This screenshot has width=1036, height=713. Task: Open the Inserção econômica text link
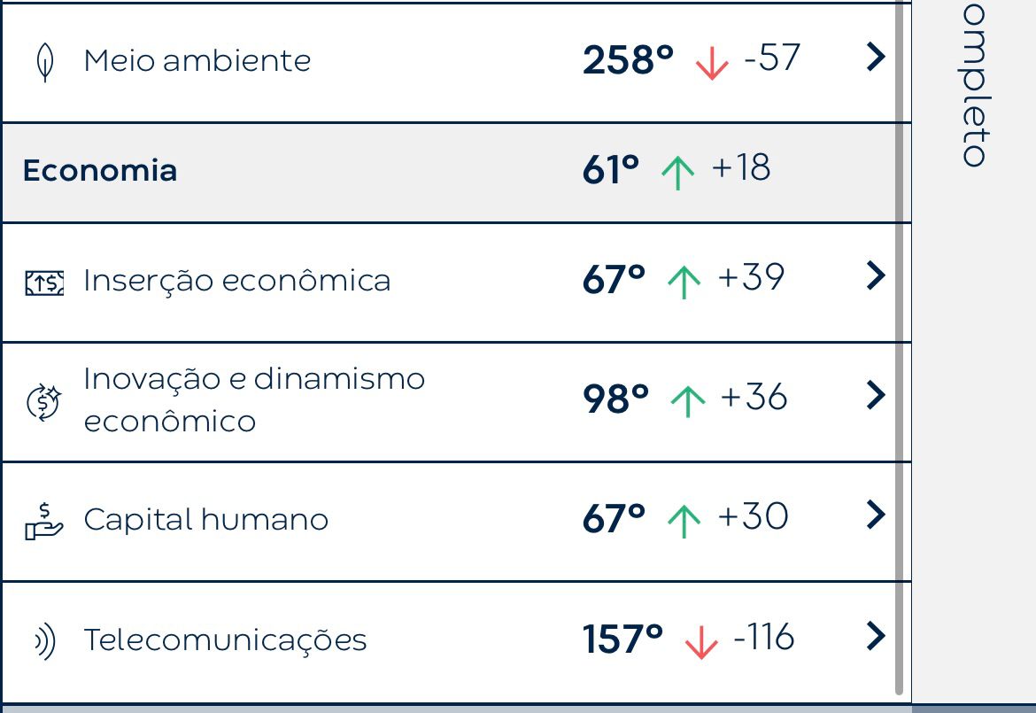pyautogui.click(x=237, y=280)
